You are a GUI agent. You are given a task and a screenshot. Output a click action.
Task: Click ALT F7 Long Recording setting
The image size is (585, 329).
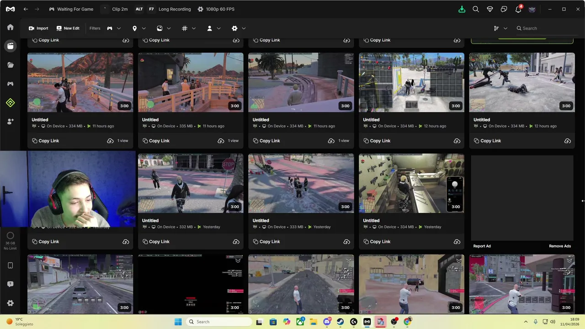pyautogui.click(x=163, y=9)
